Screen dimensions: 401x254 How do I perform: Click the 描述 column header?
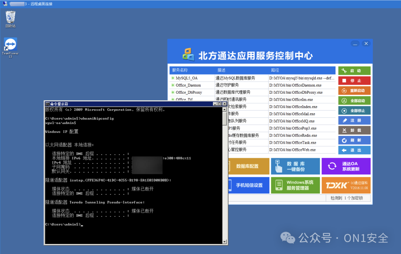pos(221,70)
